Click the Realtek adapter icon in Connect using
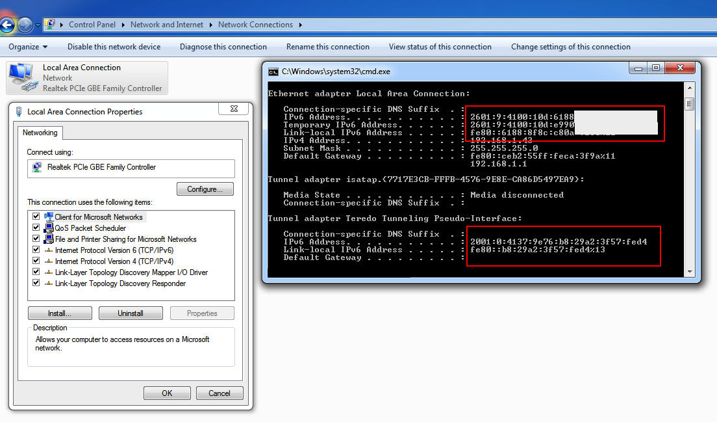 pos(37,168)
